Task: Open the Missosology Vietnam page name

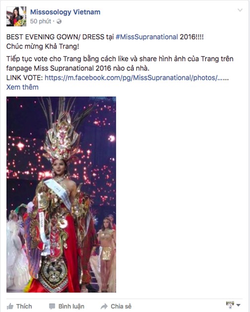Action: coord(65,12)
